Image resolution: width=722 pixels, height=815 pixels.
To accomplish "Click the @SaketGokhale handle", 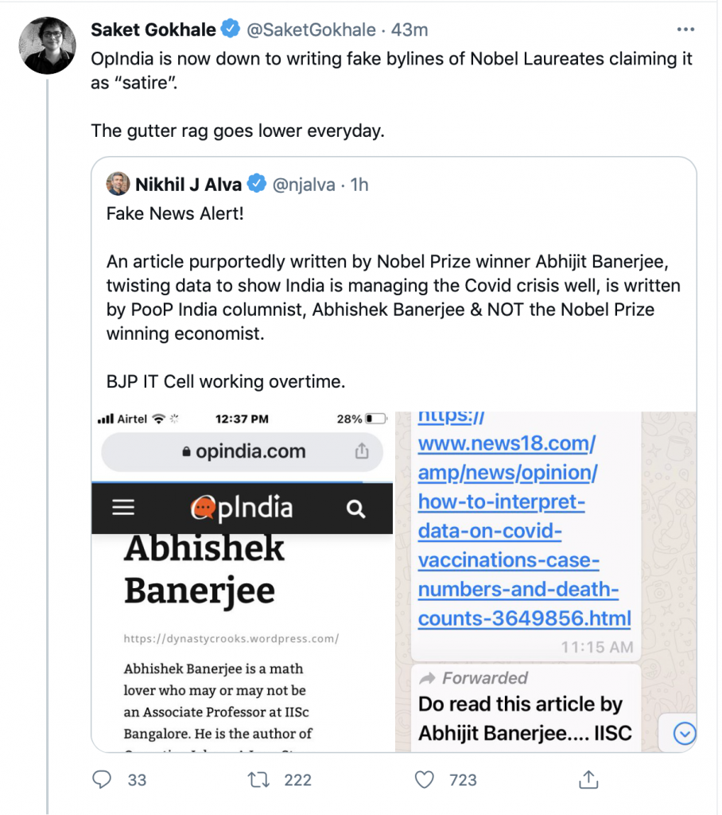I will 311,30.
